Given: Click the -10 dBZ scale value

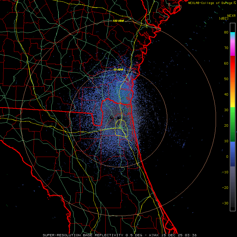Looking at the screenshot, I should pos(225,172).
